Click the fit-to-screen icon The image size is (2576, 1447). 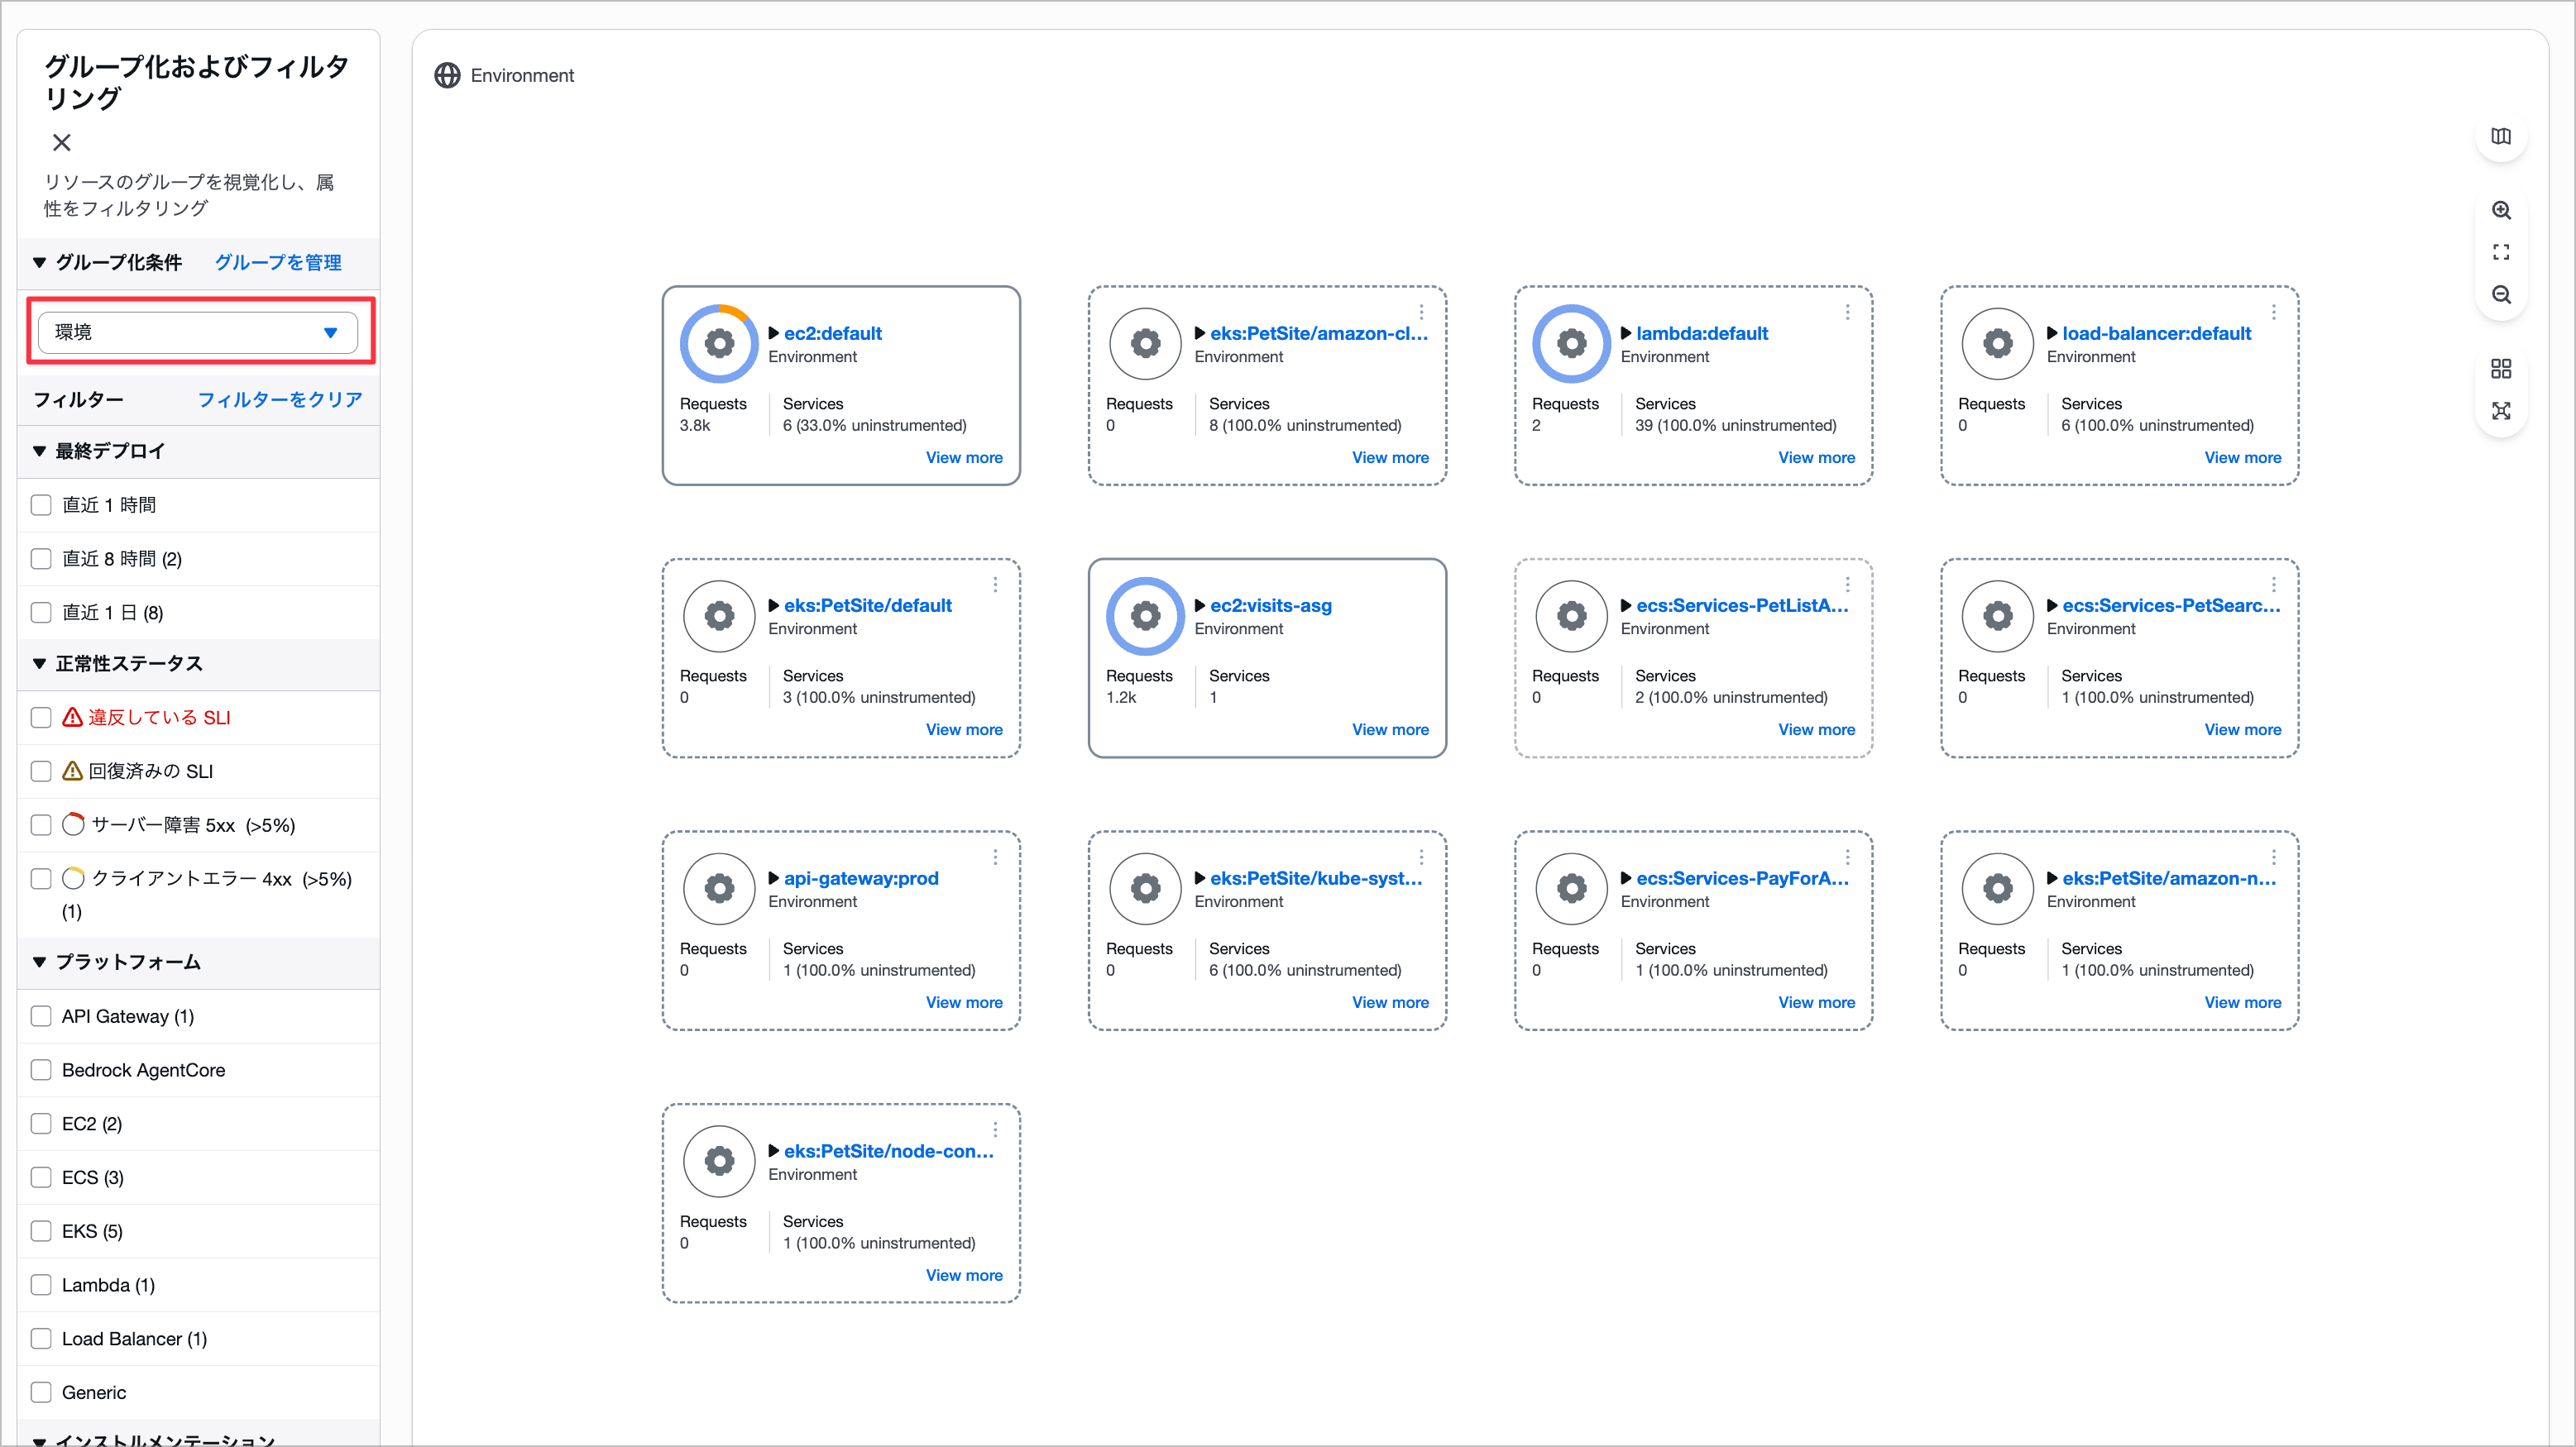(2500, 253)
